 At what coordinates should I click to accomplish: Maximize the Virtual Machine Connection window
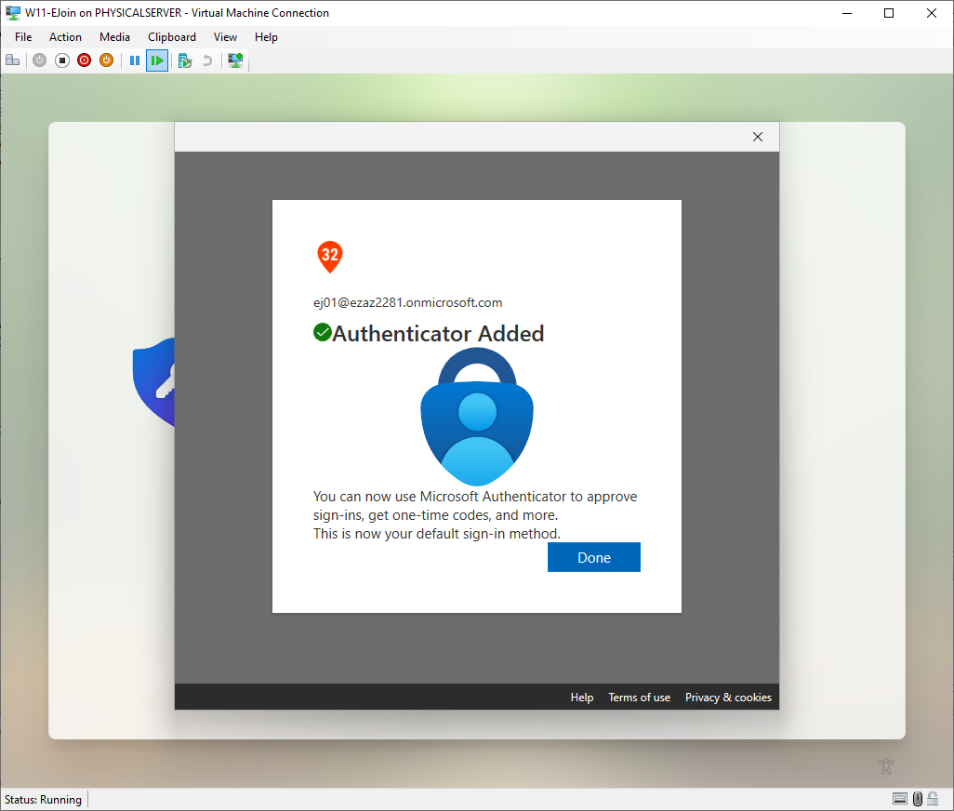click(889, 13)
